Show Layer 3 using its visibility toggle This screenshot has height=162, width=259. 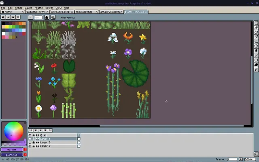30,143
